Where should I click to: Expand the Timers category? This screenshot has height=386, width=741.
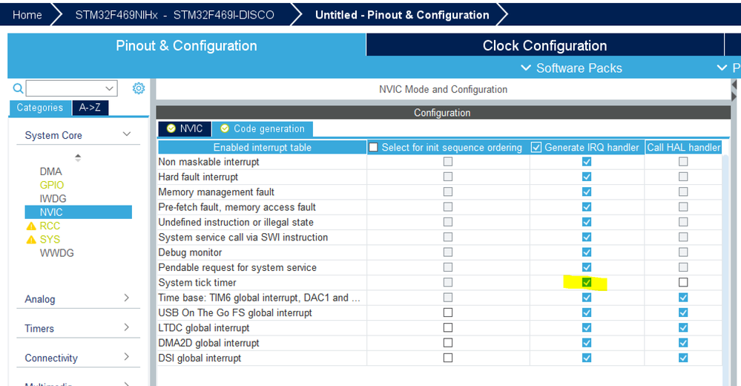point(126,327)
